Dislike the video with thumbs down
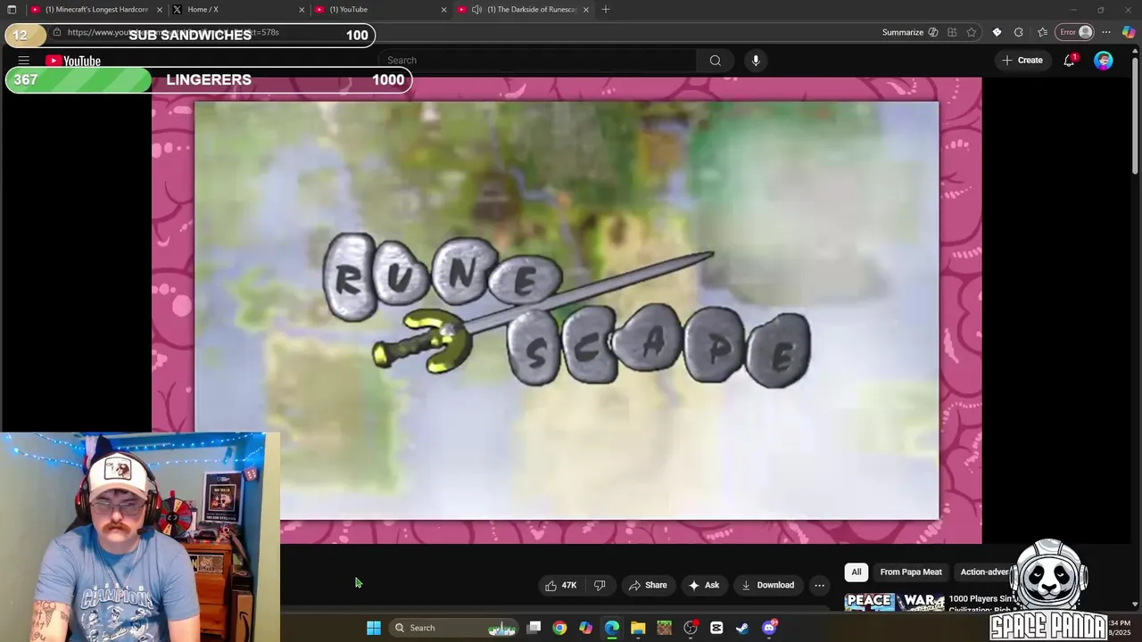This screenshot has height=642, width=1142. [600, 585]
